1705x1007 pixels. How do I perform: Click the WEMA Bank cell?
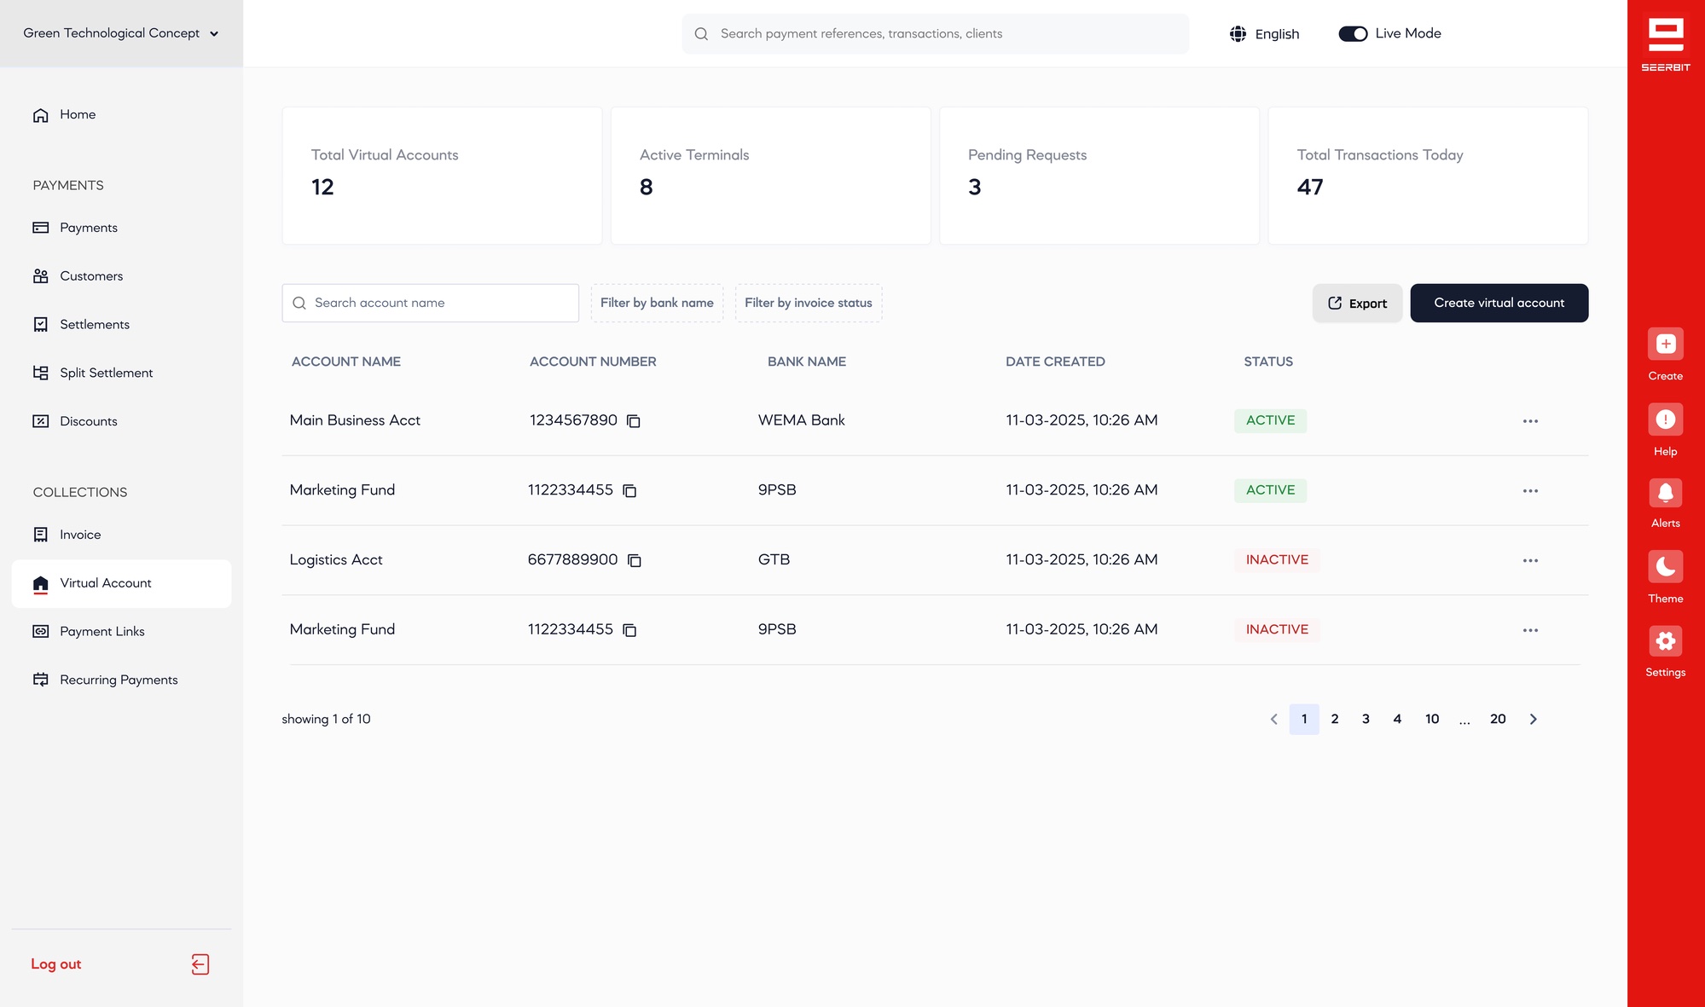801,420
